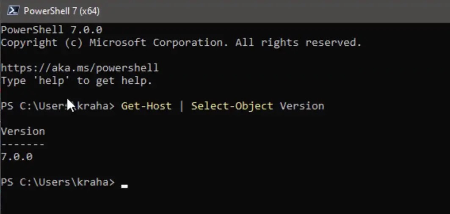Click the "PowerShell 7.0.0" banner line
The height and width of the screenshot is (214, 450).
click(x=51, y=30)
